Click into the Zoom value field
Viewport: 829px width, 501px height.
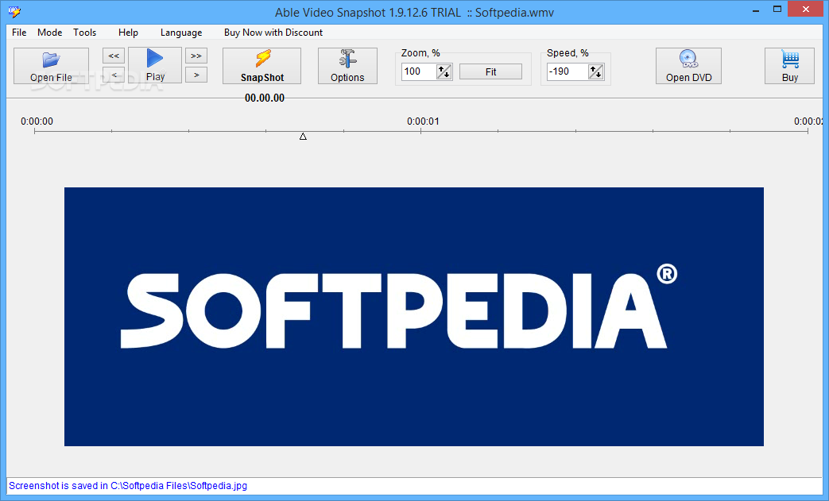click(419, 71)
